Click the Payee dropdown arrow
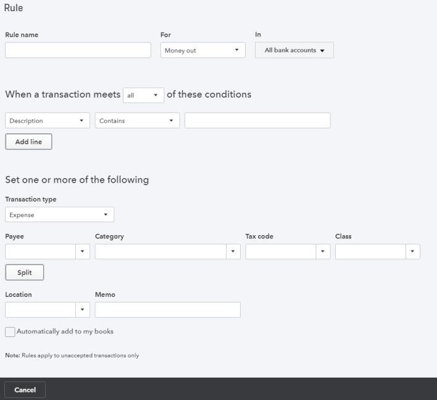The image size is (437, 400). [x=83, y=251]
